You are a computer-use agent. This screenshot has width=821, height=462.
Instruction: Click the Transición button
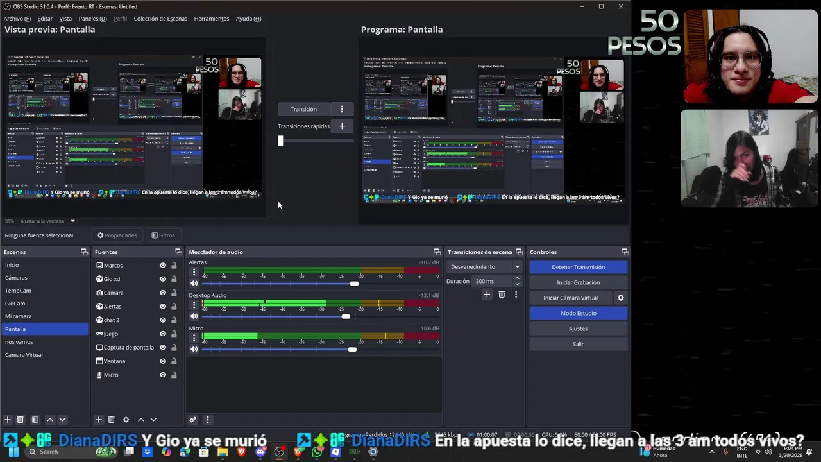(303, 109)
